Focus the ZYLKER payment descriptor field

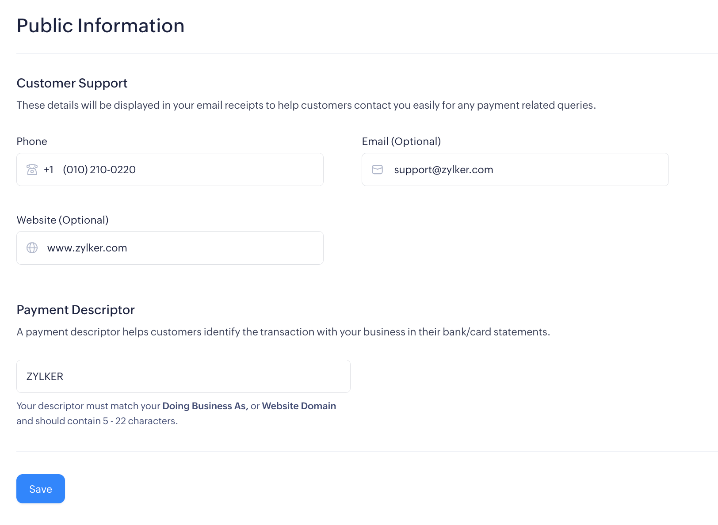click(x=183, y=377)
